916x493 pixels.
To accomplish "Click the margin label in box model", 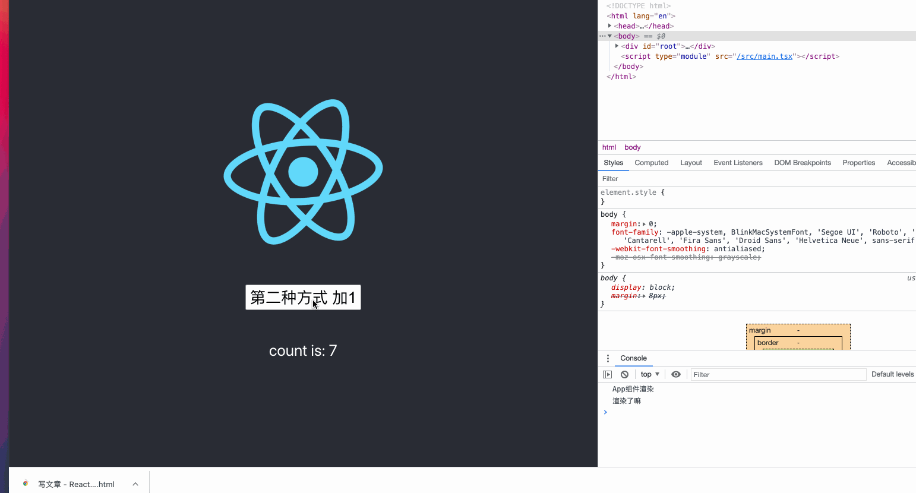I will click(x=760, y=330).
